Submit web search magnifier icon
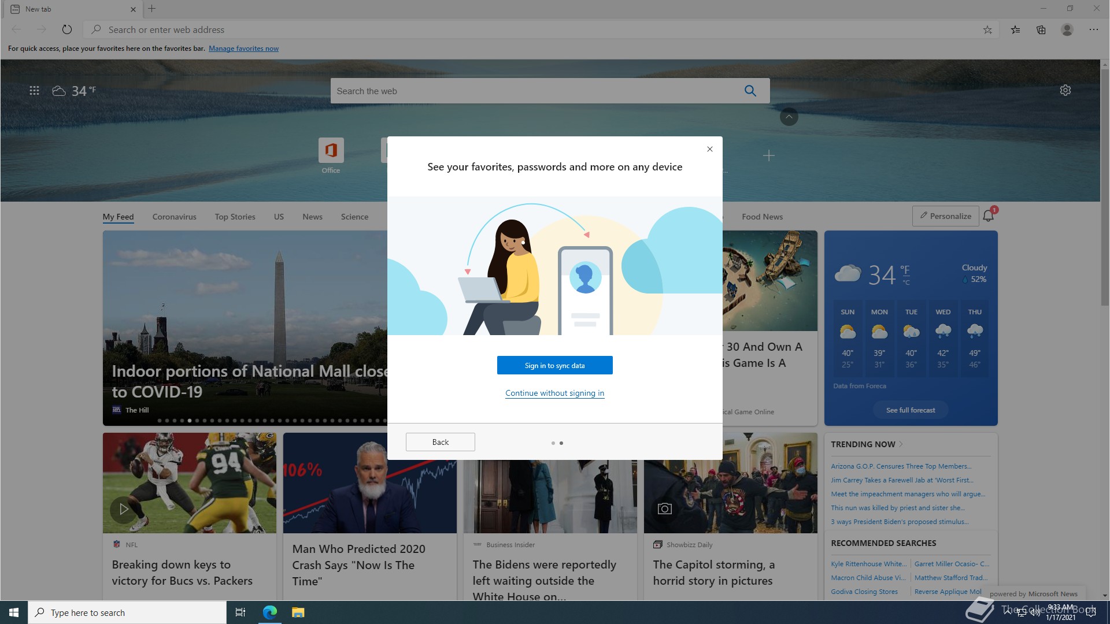1110x624 pixels. click(750, 91)
